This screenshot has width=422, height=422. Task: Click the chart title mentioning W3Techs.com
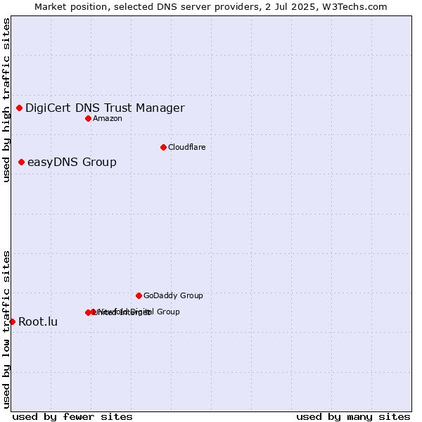[211, 7]
